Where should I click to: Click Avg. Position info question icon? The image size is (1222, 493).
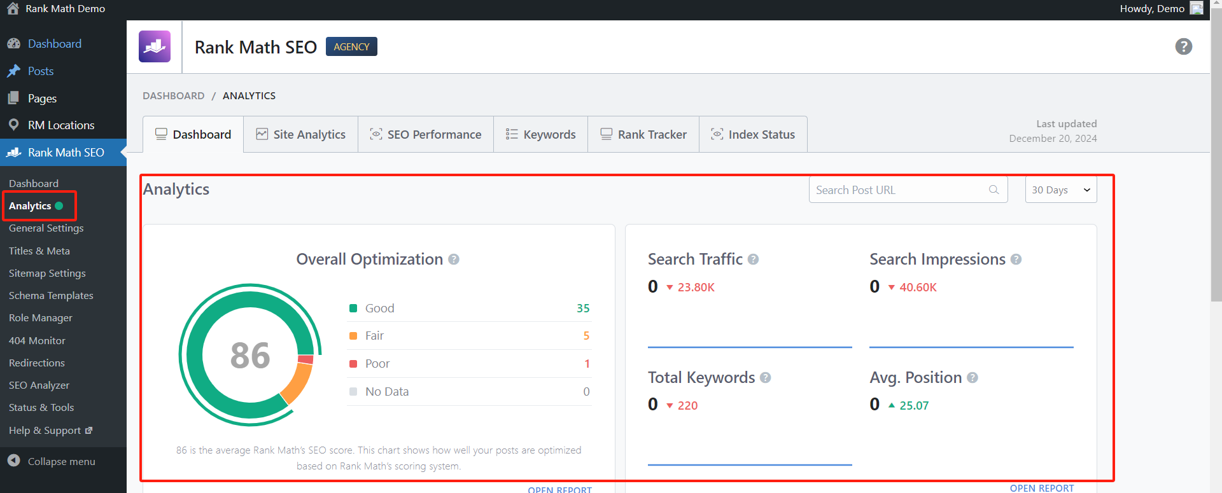click(972, 378)
